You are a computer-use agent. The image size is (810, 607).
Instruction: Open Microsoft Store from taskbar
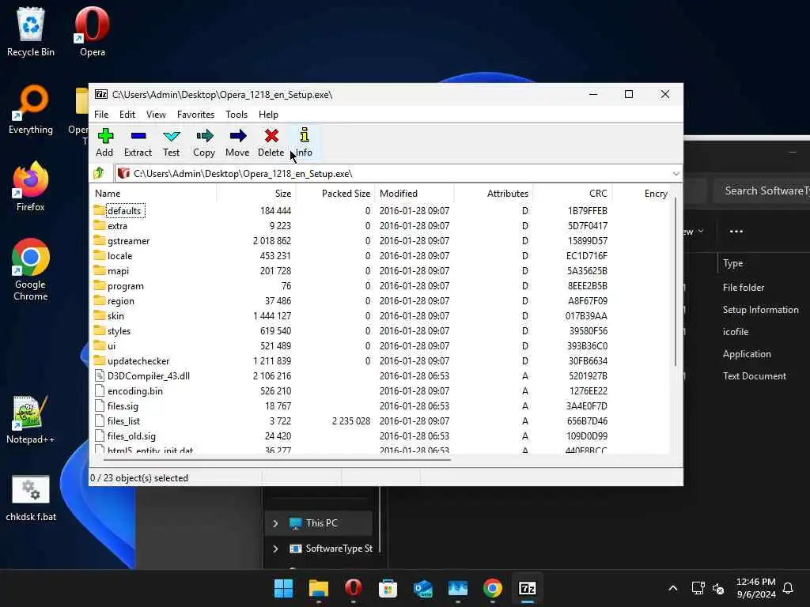pos(388,588)
